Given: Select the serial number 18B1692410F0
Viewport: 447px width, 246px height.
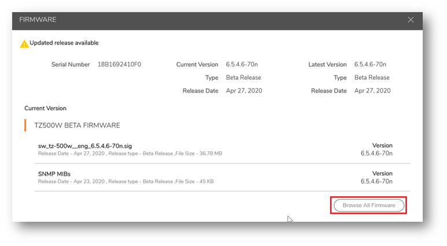Looking at the screenshot, I should pos(119,65).
